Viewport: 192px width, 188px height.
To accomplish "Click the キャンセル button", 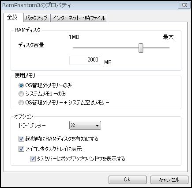I will pyautogui.click(x=169, y=180).
